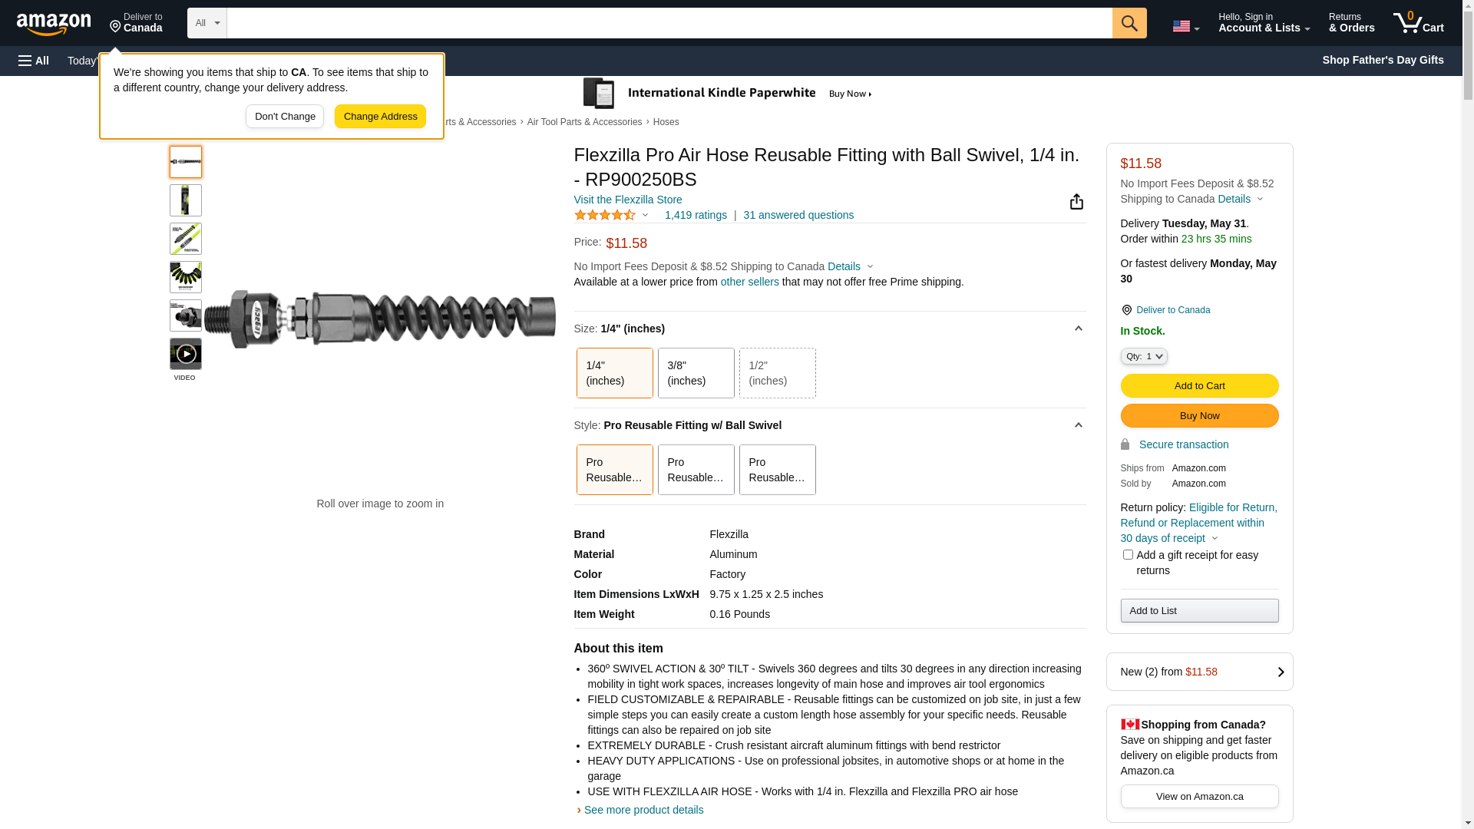Collapse the Size options section
1474x829 pixels.
[x=1078, y=329]
